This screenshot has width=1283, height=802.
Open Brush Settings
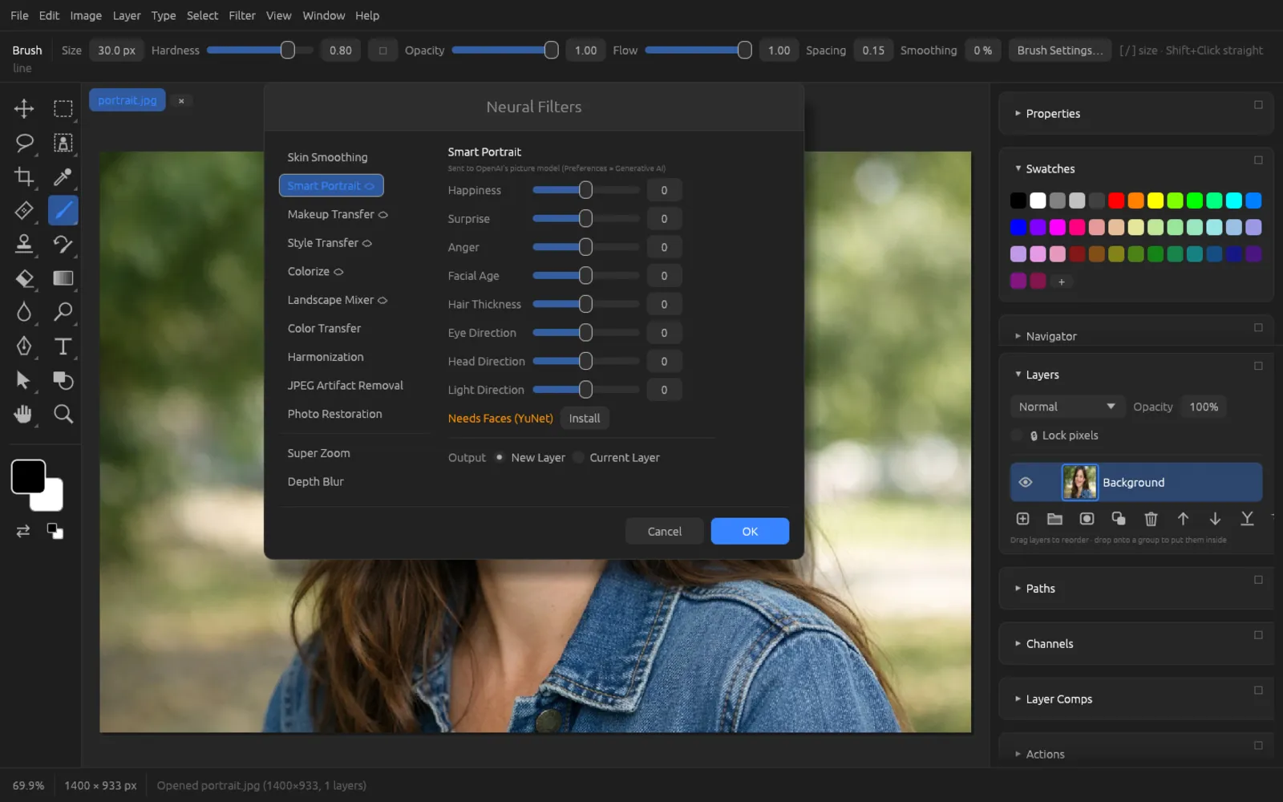tap(1060, 51)
